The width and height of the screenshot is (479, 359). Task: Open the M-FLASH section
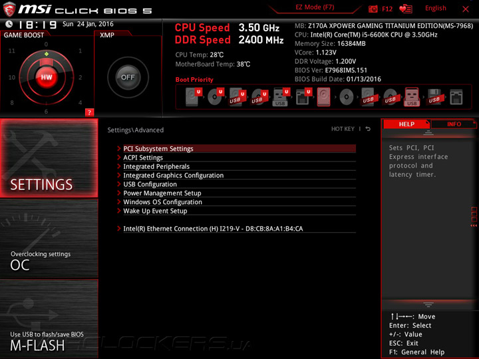tap(49, 318)
